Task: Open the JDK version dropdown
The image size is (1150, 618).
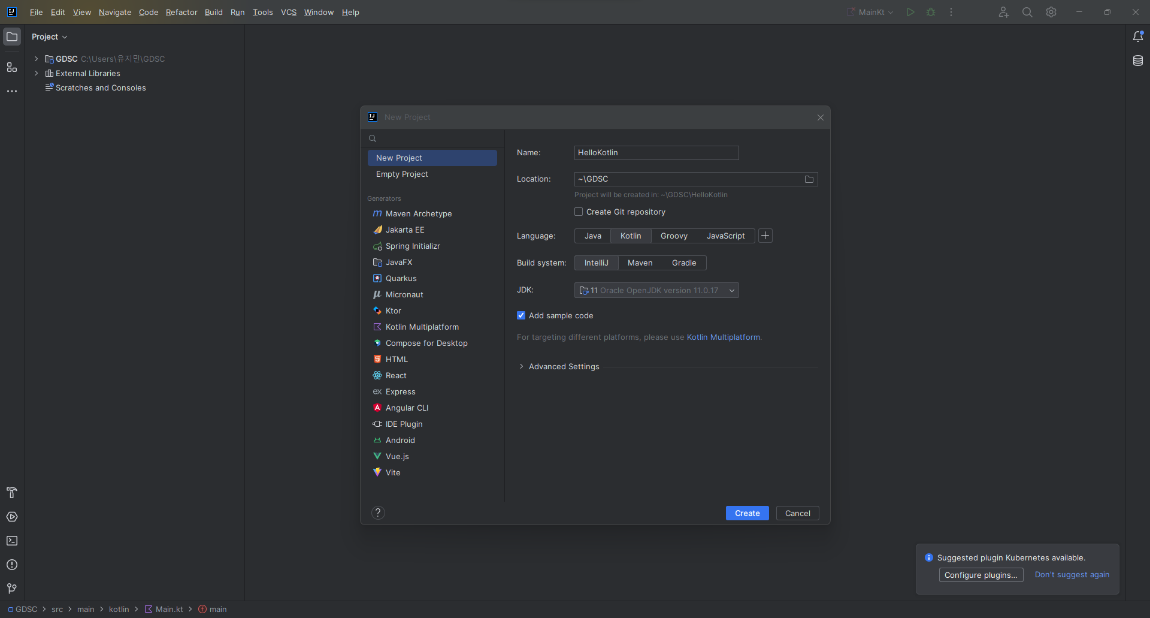Action: click(x=656, y=290)
